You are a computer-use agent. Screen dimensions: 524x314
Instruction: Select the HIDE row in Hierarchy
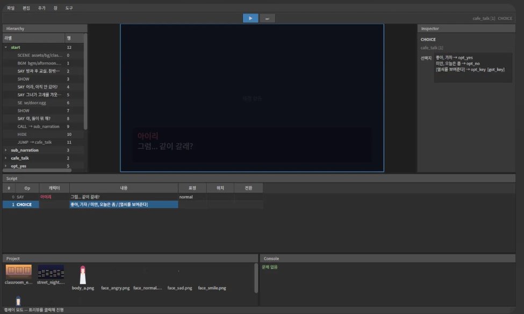[x=44, y=135]
